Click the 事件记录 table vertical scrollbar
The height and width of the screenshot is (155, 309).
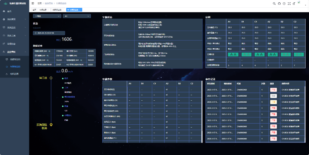[x=305, y=110]
